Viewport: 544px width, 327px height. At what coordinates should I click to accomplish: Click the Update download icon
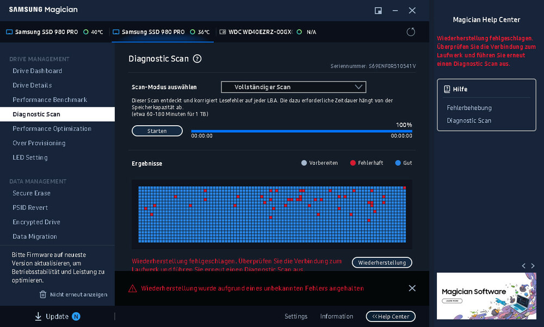(x=38, y=316)
